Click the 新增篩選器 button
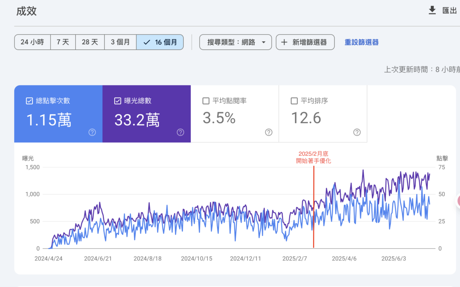 pos(305,42)
